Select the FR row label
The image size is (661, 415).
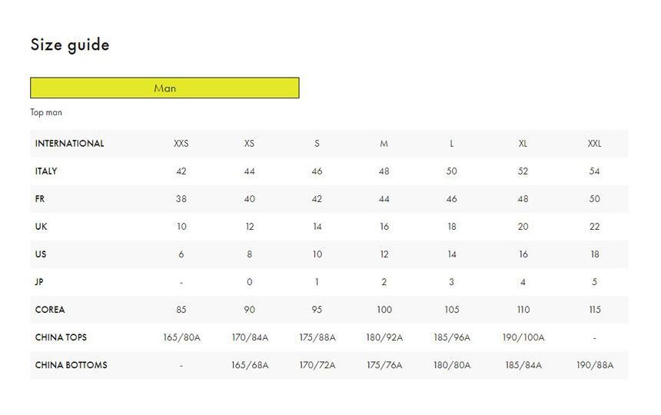point(40,199)
